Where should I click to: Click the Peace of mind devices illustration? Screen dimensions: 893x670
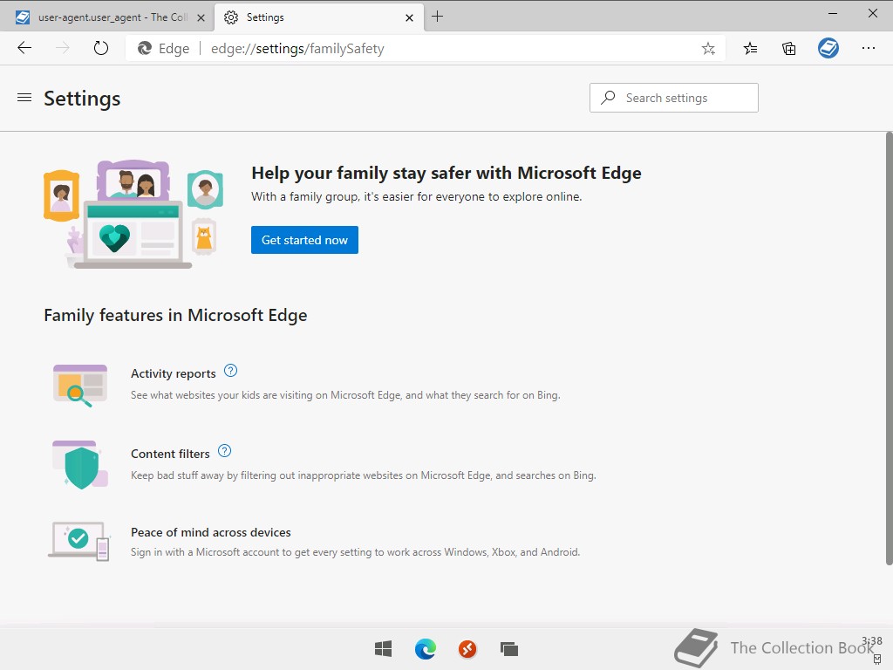pos(79,541)
